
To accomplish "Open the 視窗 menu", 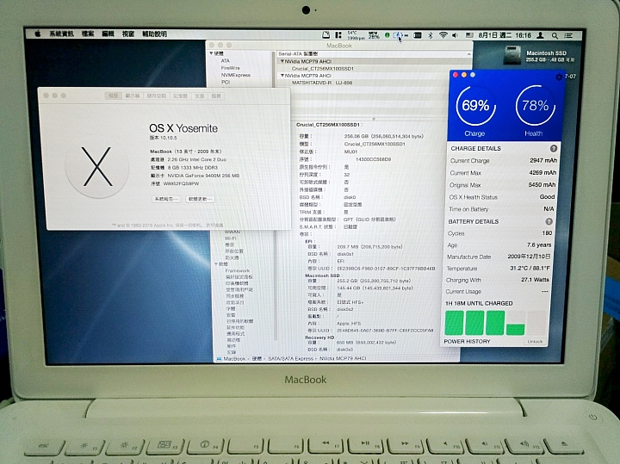I will (128, 34).
